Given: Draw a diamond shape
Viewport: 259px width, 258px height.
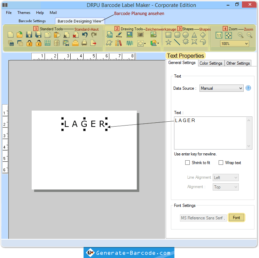Looking at the screenshot, I should (x=203, y=35).
